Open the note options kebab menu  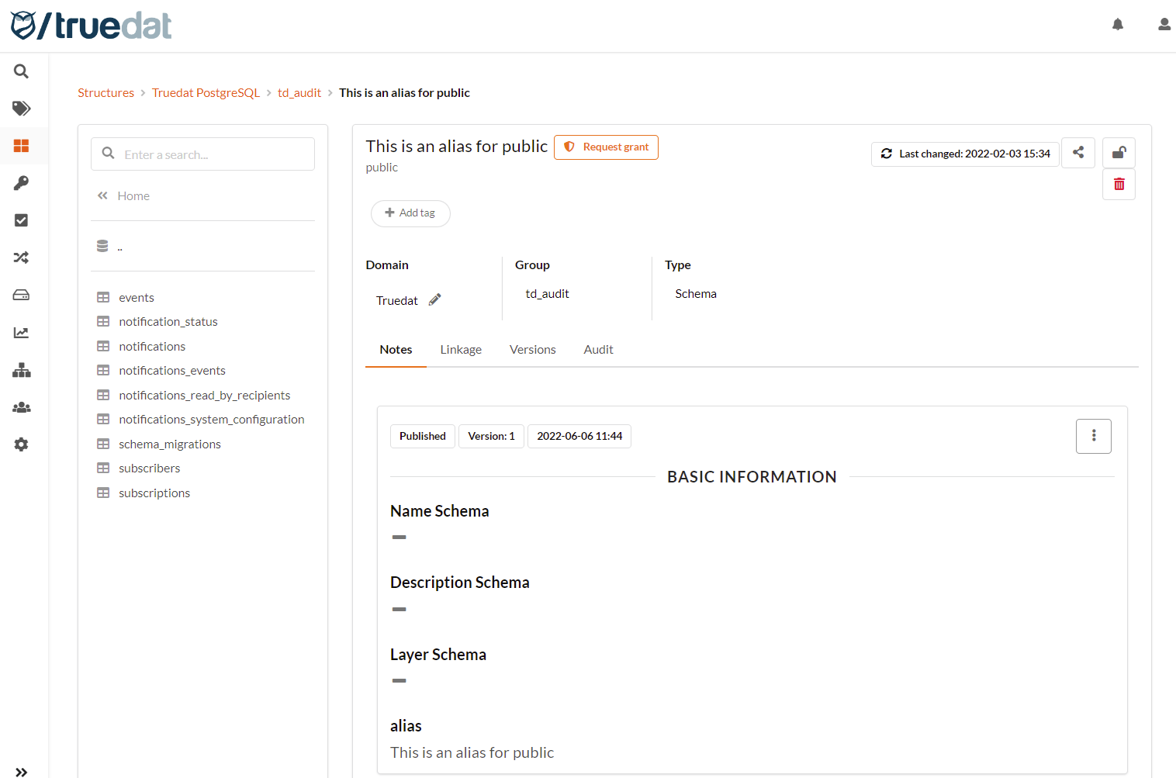coord(1093,436)
